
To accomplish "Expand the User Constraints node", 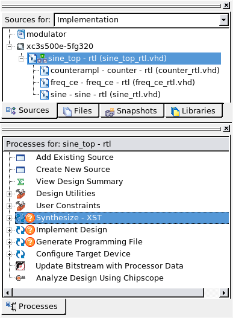I will click(9, 206).
